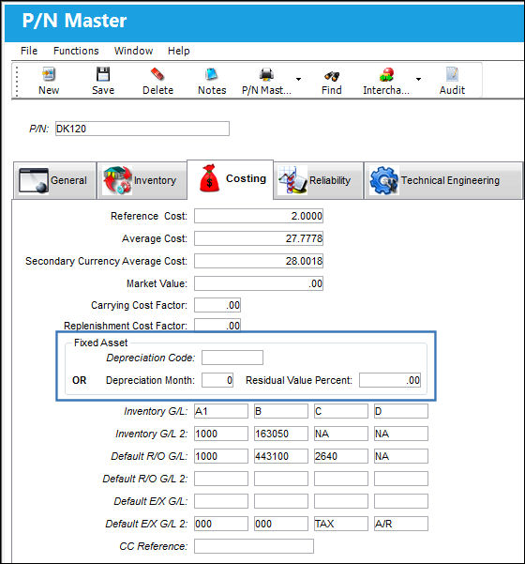Click the Find binoculars icon

click(x=331, y=75)
